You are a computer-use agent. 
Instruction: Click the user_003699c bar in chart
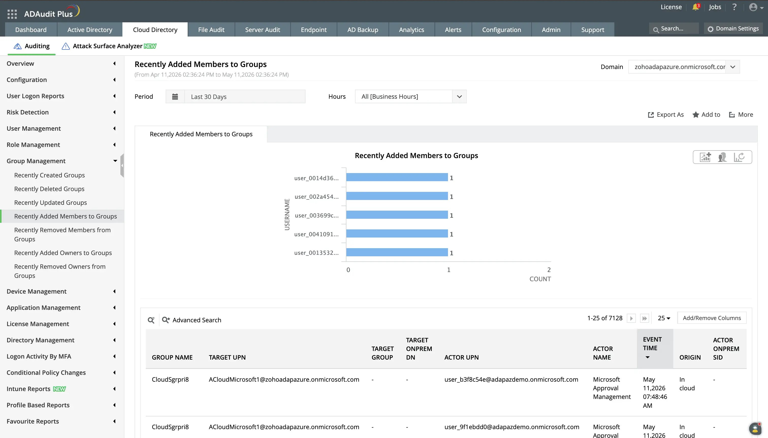(x=397, y=215)
